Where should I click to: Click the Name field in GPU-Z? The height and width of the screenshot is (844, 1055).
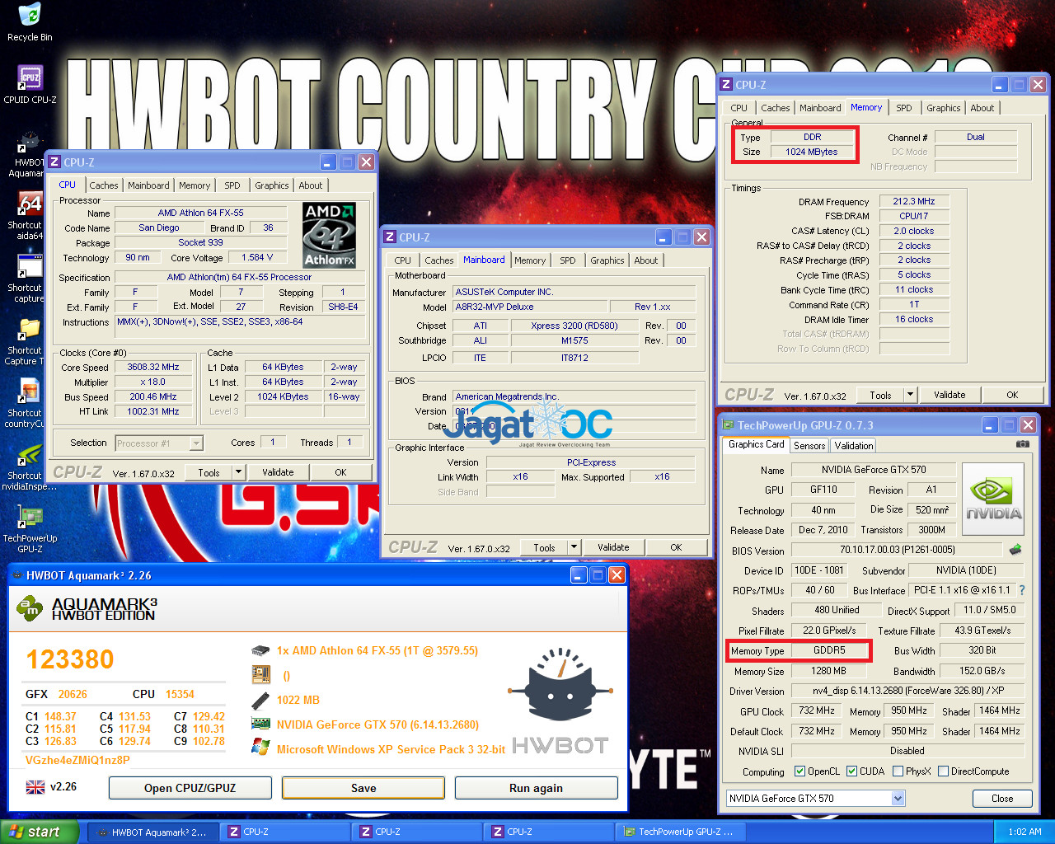[x=874, y=470]
